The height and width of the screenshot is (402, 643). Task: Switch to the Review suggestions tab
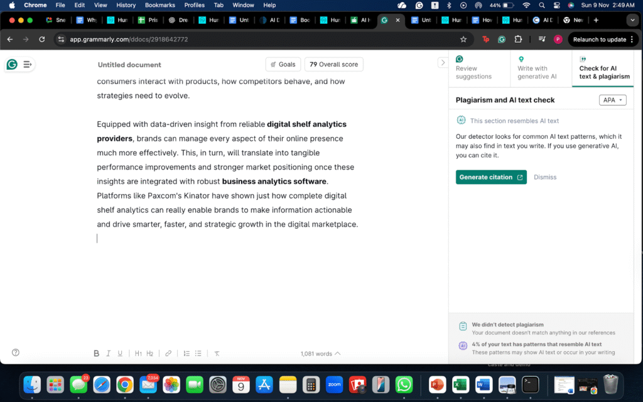tap(478, 68)
